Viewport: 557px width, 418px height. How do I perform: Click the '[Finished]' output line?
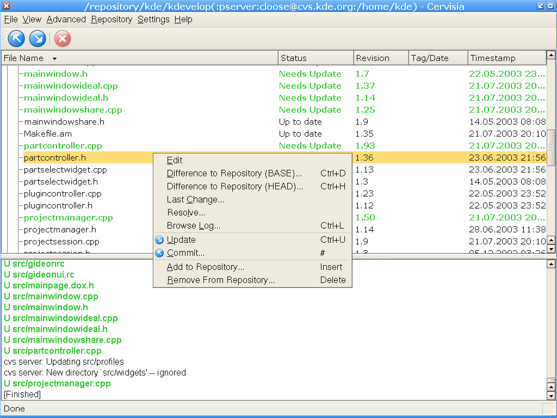click(22, 395)
